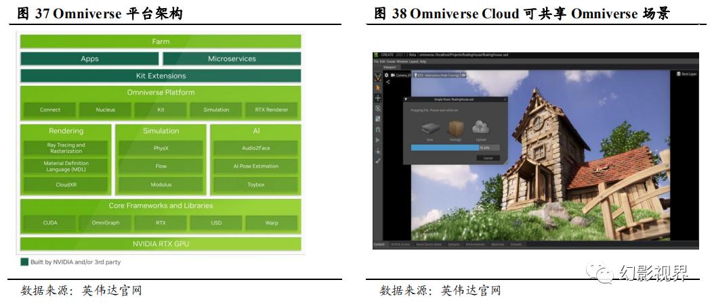This screenshot has width=712, height=305.
Task: Open the selection mode icon atop toolbar
Action: point(378,77)
